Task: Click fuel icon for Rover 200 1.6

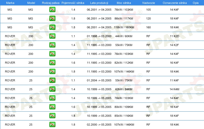Action: (52, 63)
